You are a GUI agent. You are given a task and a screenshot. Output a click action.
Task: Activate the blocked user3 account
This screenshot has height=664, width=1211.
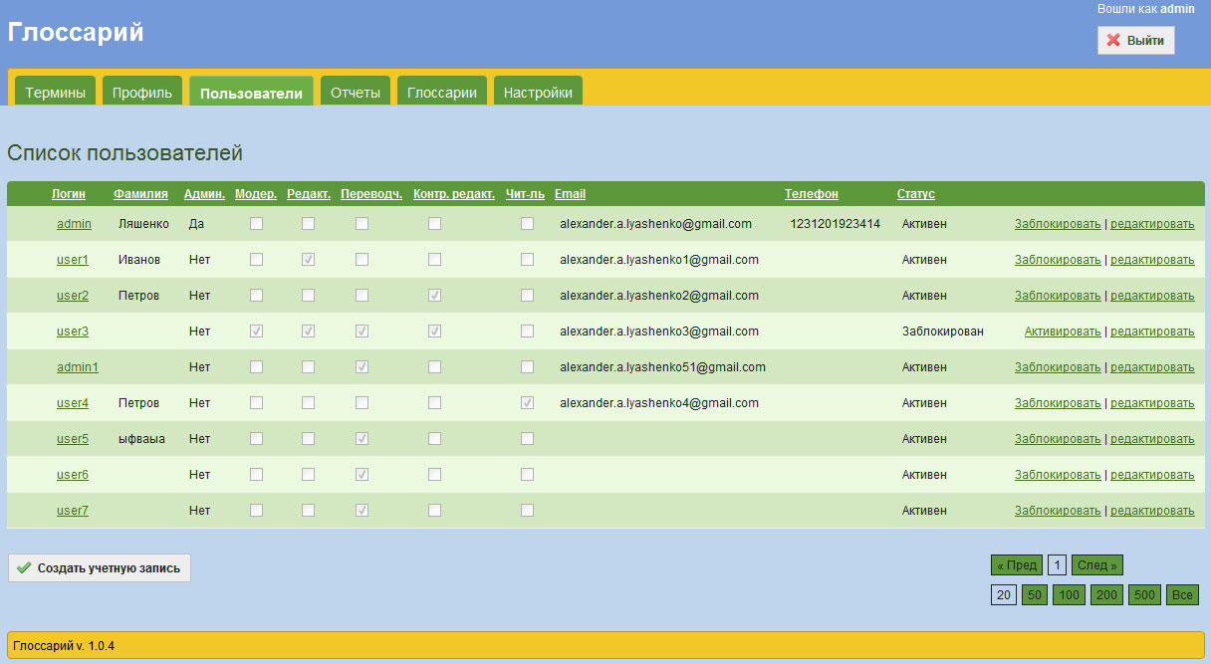pyautogui.click(x=1063, y=332)
